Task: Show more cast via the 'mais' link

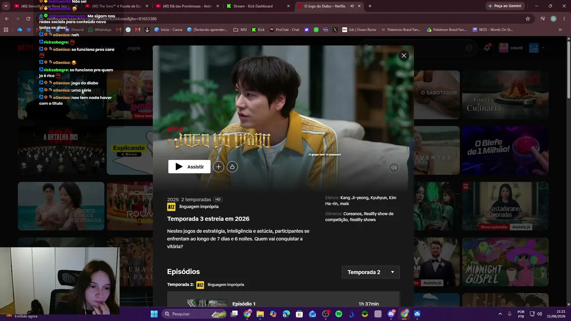Action: [344, 204]
